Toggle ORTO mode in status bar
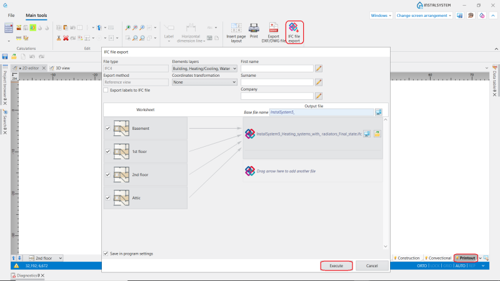The image size is (500, 281). pos(422,266)
